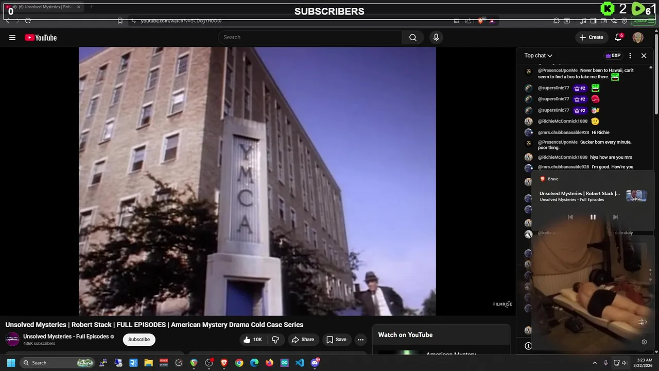Subscribe to Unsolved Mysteries channel
Viewport: 659px width, 371px height.
[x=139, y=340]
